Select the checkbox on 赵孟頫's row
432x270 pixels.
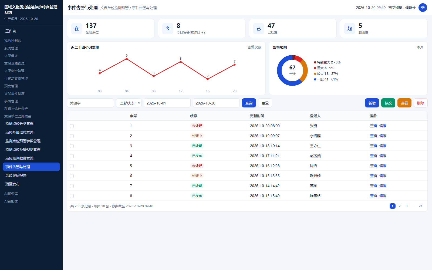coord(72,156)
